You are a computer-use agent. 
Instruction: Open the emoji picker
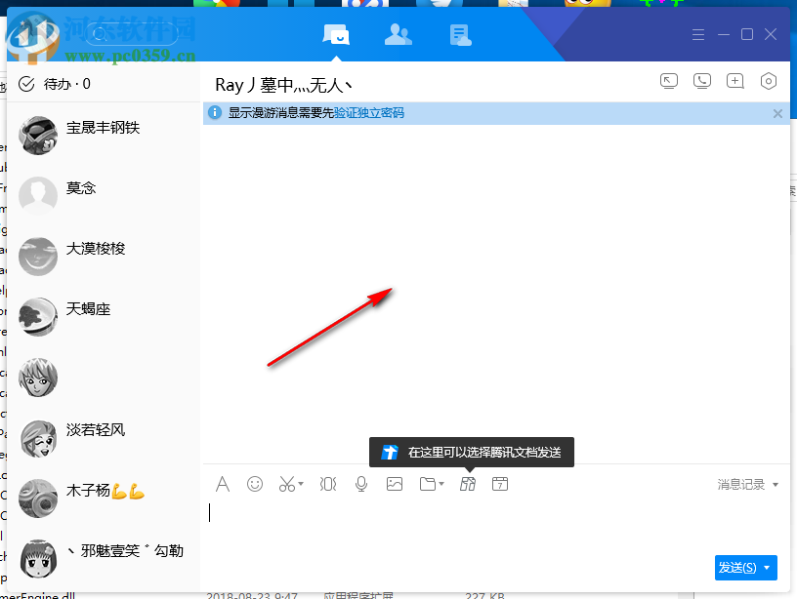click(x=255, y=483)
